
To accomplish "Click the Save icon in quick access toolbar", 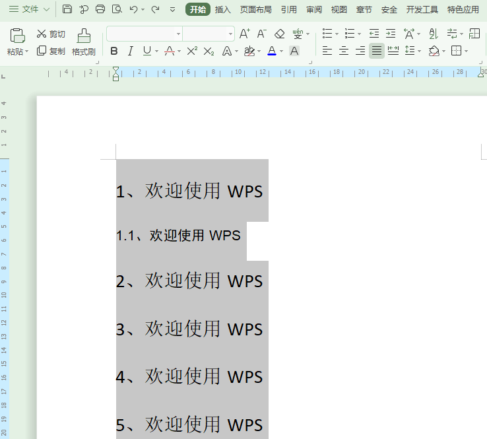I will click(x=67, y=9).
